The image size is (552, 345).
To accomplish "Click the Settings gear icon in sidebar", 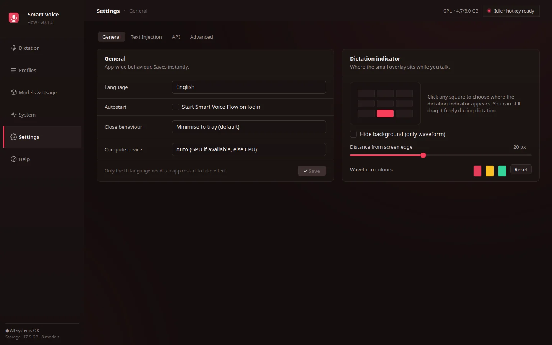I will [x=14, y=137].
